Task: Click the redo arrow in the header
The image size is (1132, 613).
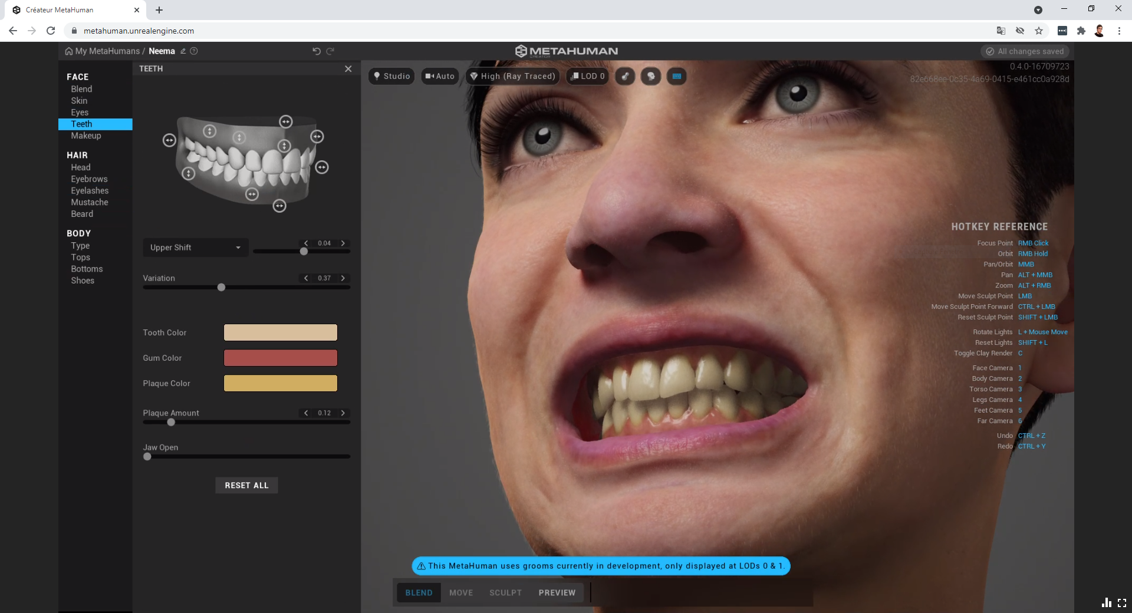Action: pyautogui.click(x=330, y=51)
